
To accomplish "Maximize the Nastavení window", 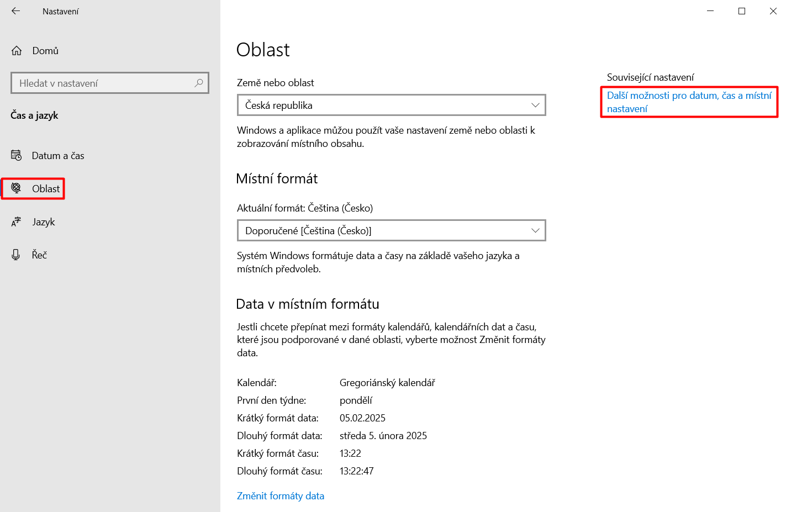I will point(742,11).
